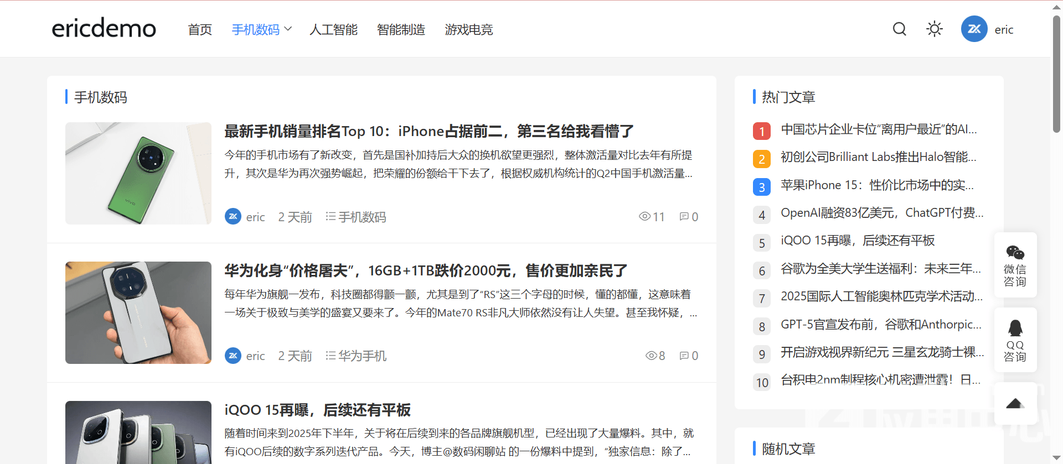The height and width of the screenshot is (464, 1063).
Task: Open hot article 10 台积电2nm制程
Action: pos(880,380)
